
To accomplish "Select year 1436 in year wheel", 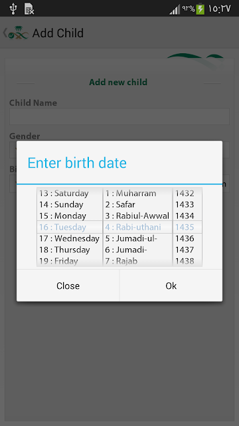I will pos(185,238).
